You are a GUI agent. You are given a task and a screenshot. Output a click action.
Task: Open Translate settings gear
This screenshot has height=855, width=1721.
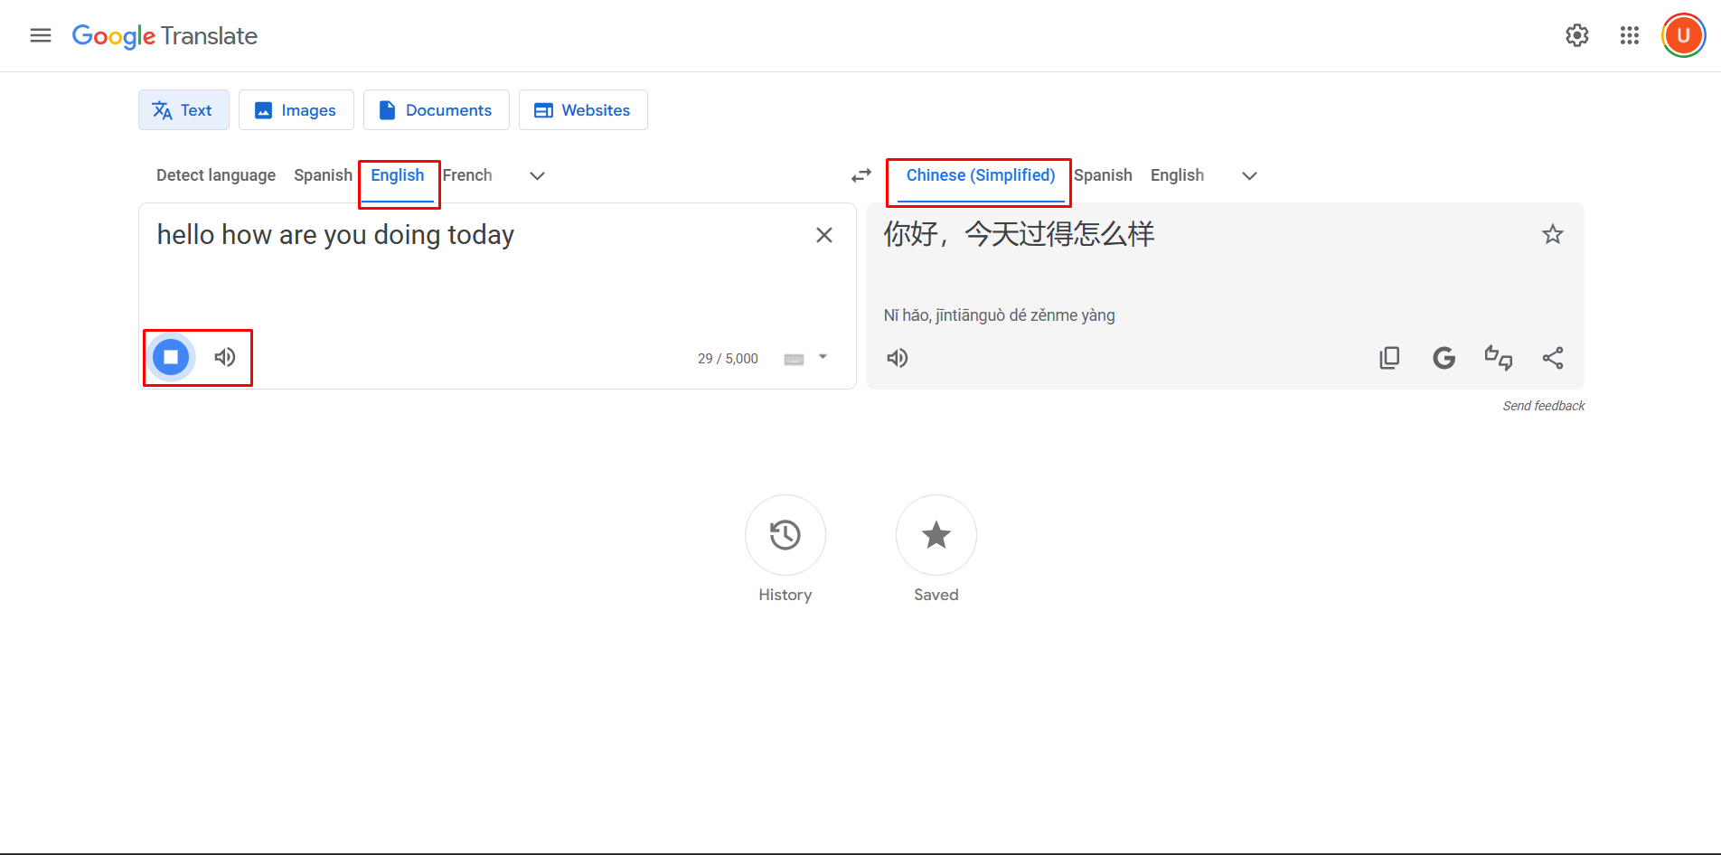tap(1576, 35)
